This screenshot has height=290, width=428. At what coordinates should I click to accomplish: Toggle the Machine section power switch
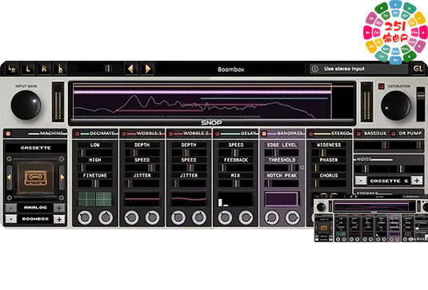[x=8, y=133]
